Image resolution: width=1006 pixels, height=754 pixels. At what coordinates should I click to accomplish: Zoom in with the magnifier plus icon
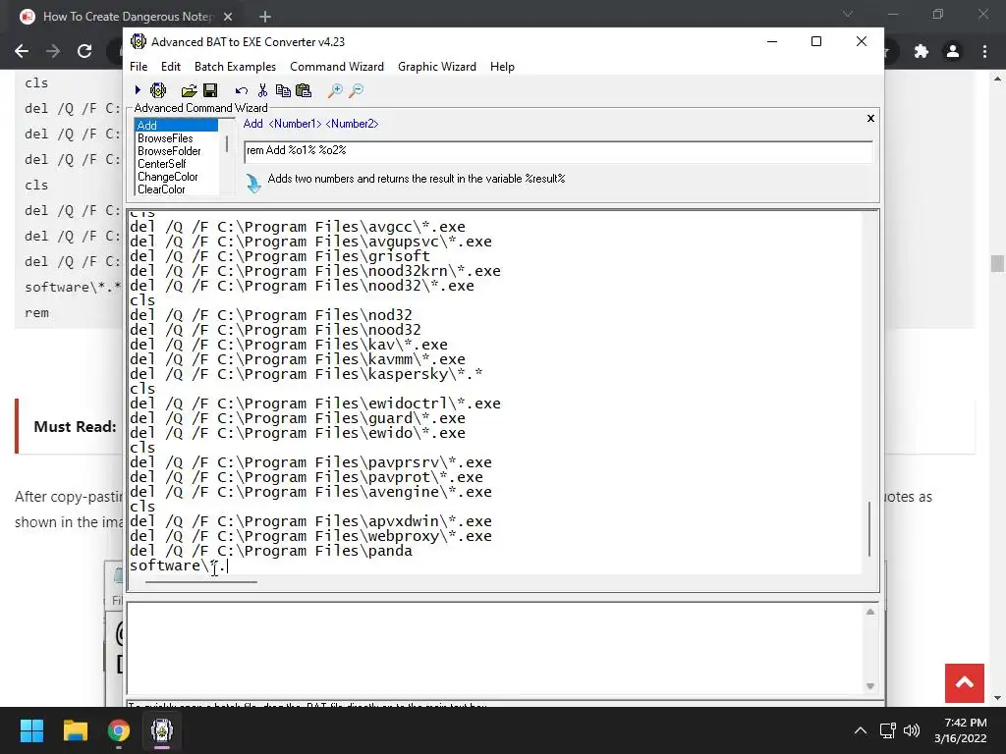[335, 90]
